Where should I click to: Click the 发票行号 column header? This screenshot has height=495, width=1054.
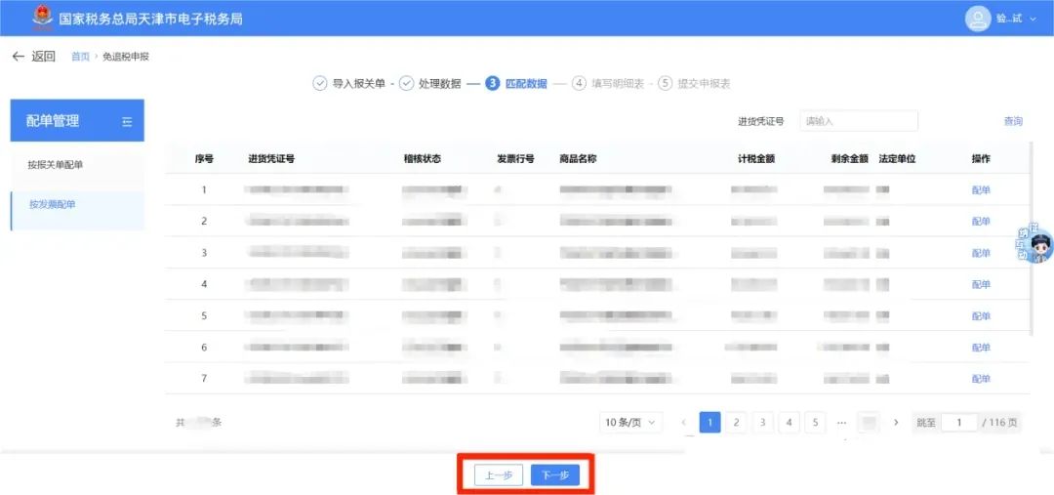515,159
